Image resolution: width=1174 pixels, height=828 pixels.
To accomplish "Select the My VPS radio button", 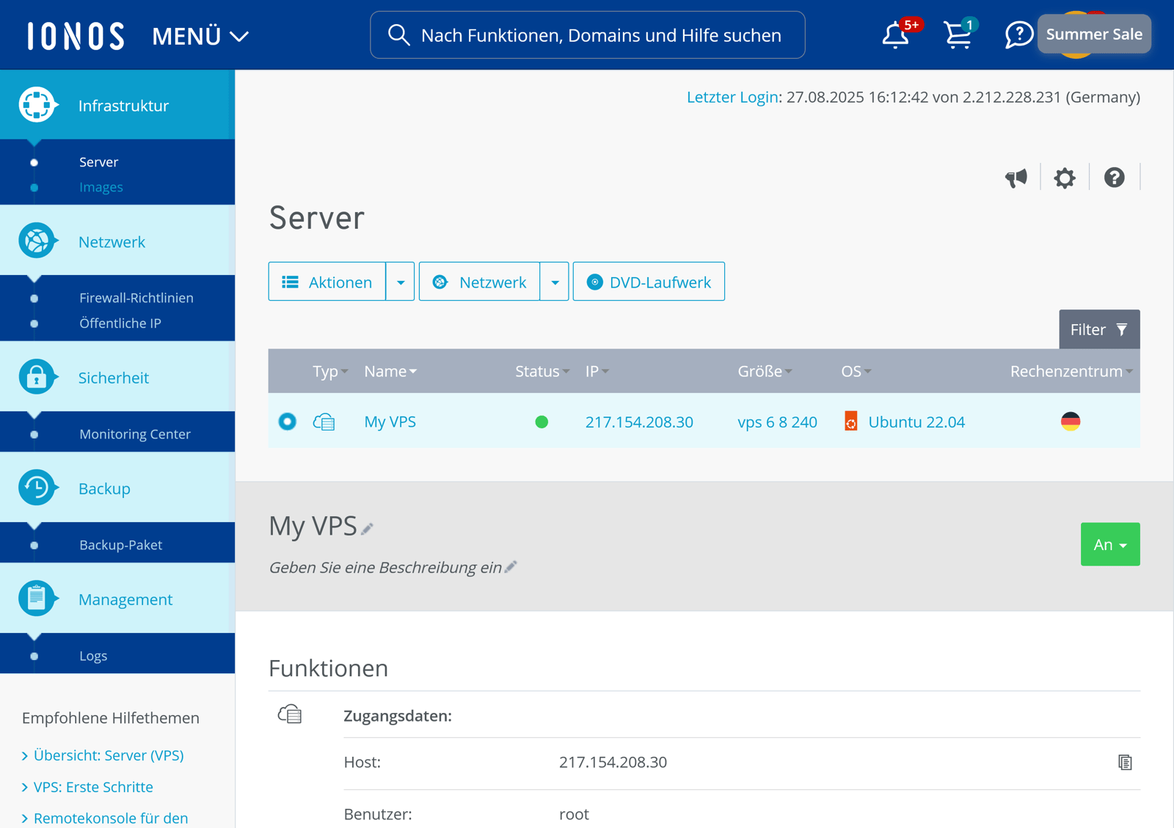I will [x=287, y=422].
